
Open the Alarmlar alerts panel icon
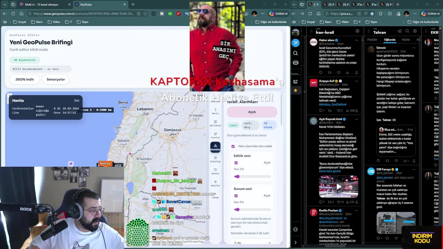pos(215,147)
